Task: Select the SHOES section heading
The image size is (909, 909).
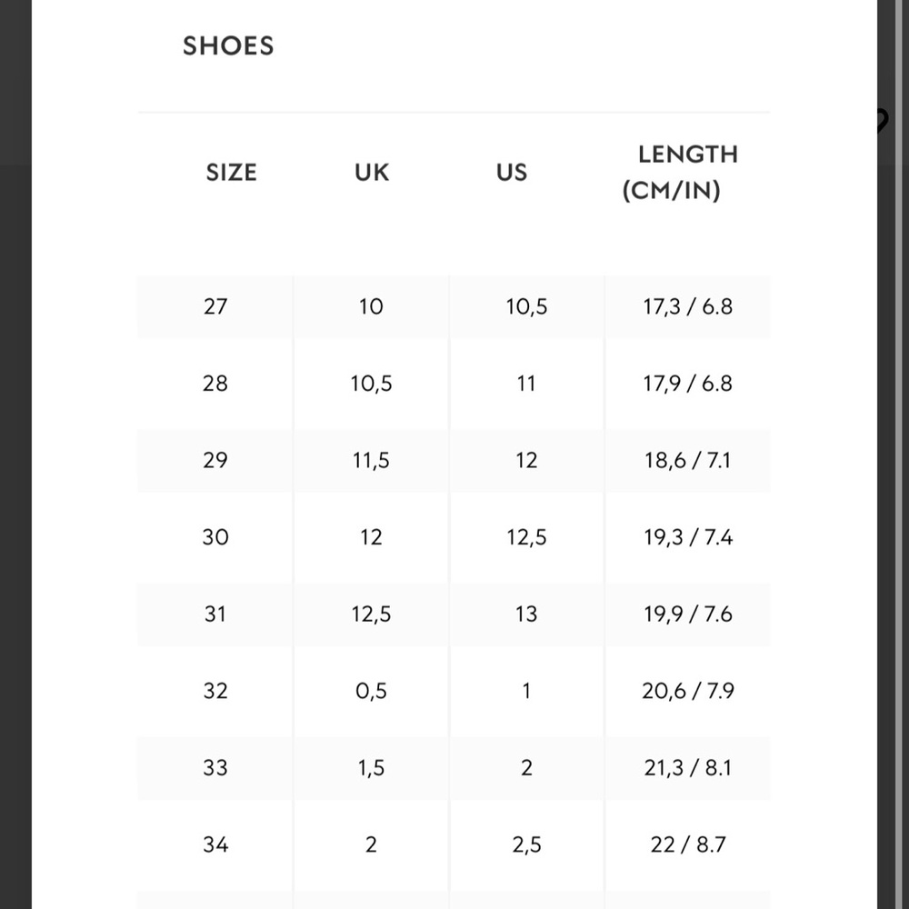Action: (228, 45)
